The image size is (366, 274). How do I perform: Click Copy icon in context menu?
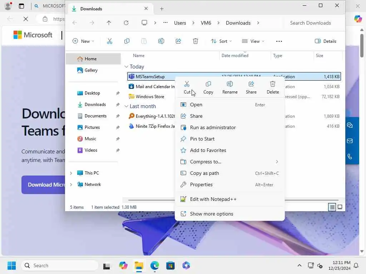tap(208, 87)
